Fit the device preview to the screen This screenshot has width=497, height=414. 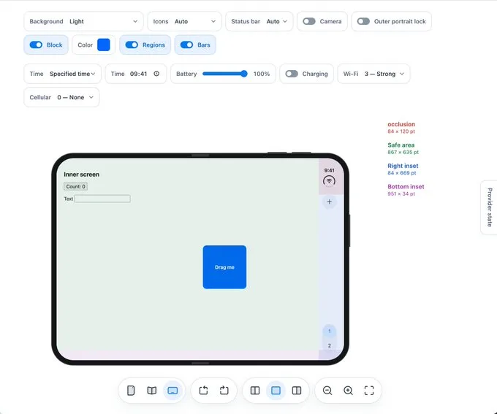click(x=369, y=391)
